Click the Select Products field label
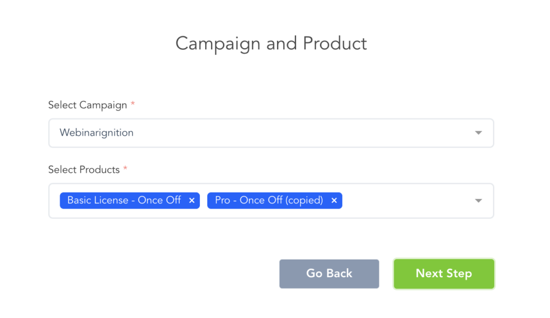This screenshot has height=318, width=550. point(84,169)
